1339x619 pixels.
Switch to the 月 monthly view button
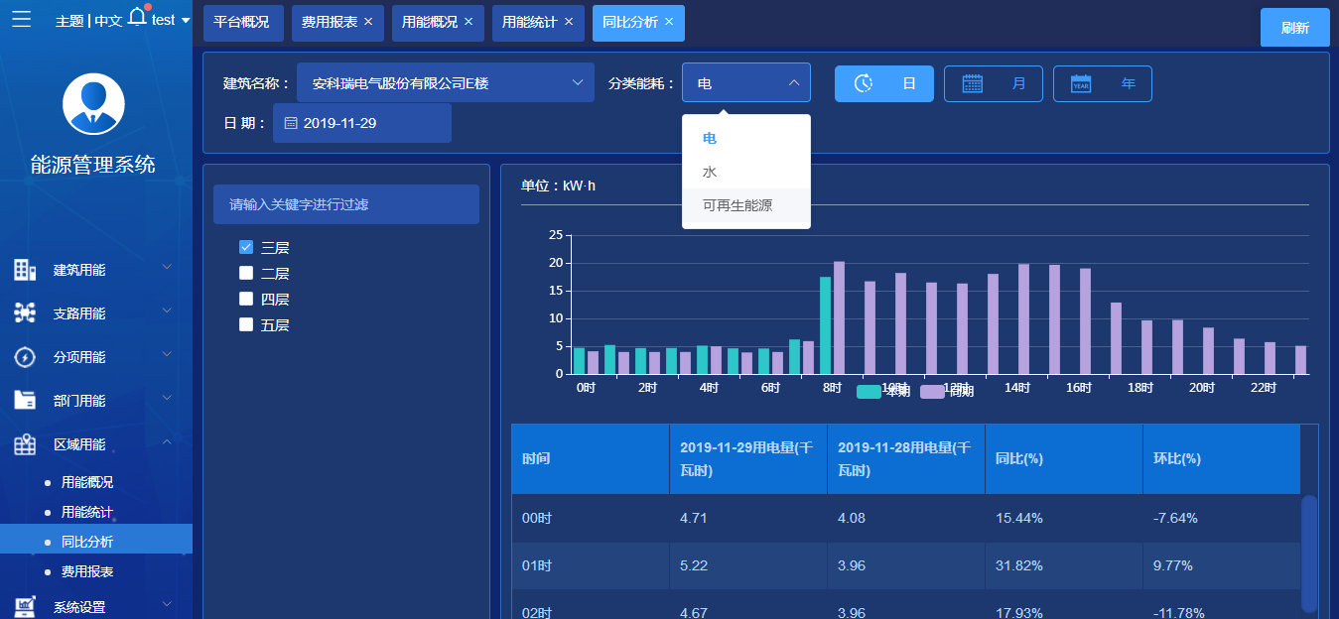994,83
